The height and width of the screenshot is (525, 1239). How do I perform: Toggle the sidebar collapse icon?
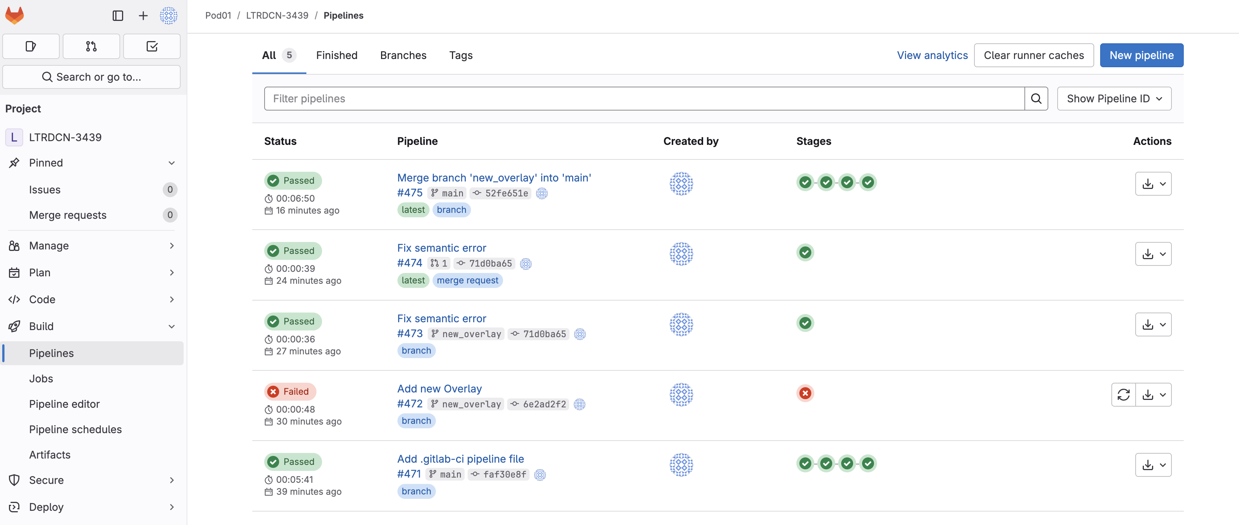pyautogui.click(x=118, y=15)
